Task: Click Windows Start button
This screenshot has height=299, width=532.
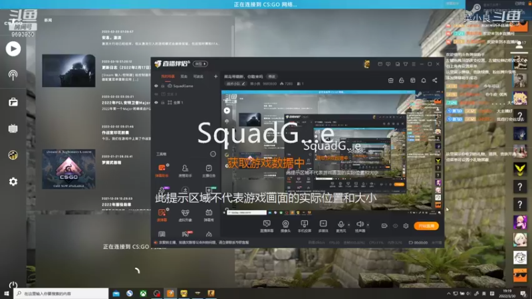Action: [6, 293]
